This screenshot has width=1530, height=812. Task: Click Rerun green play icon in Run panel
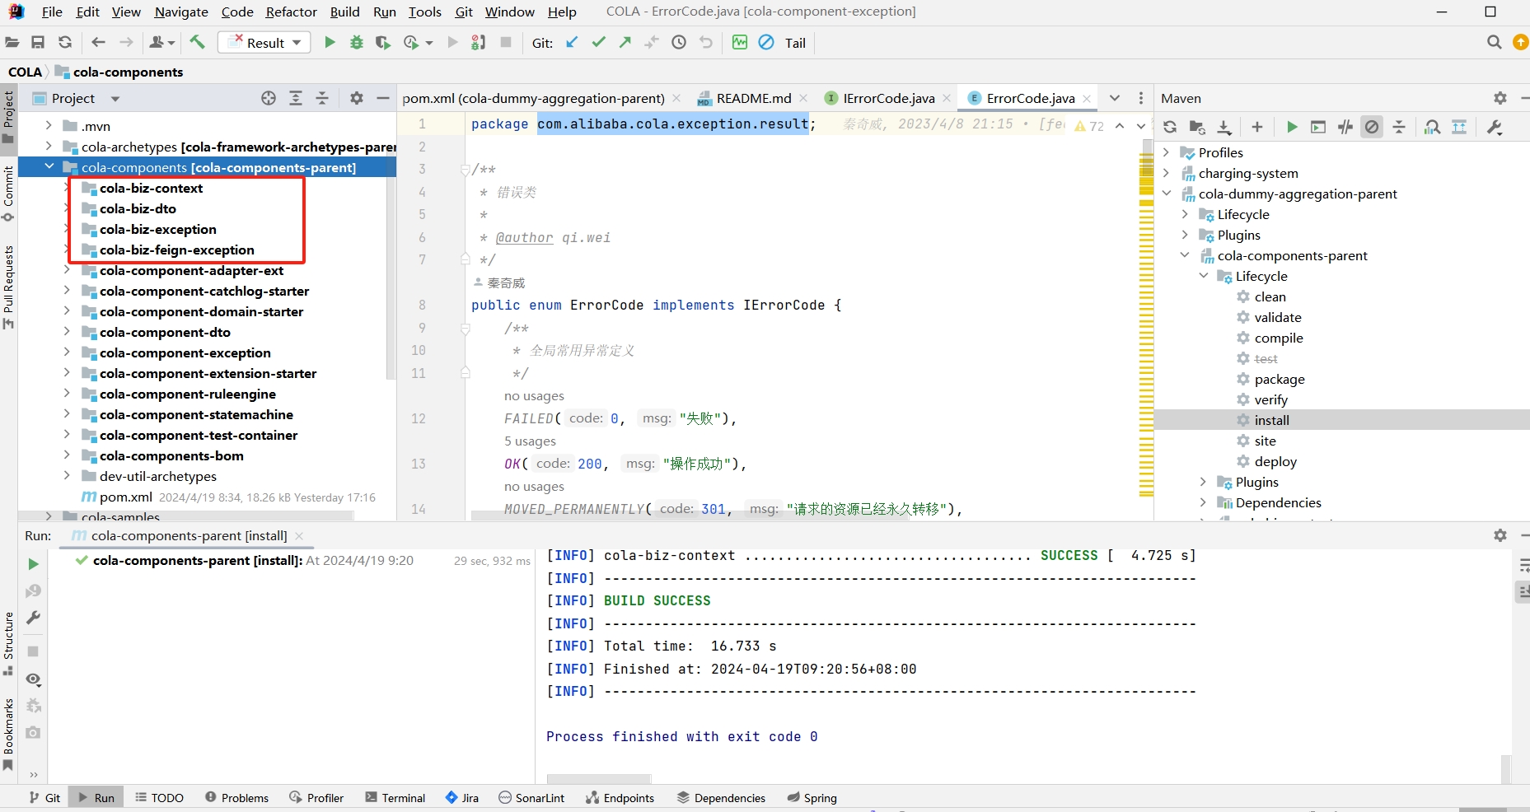tap(33, 564)
